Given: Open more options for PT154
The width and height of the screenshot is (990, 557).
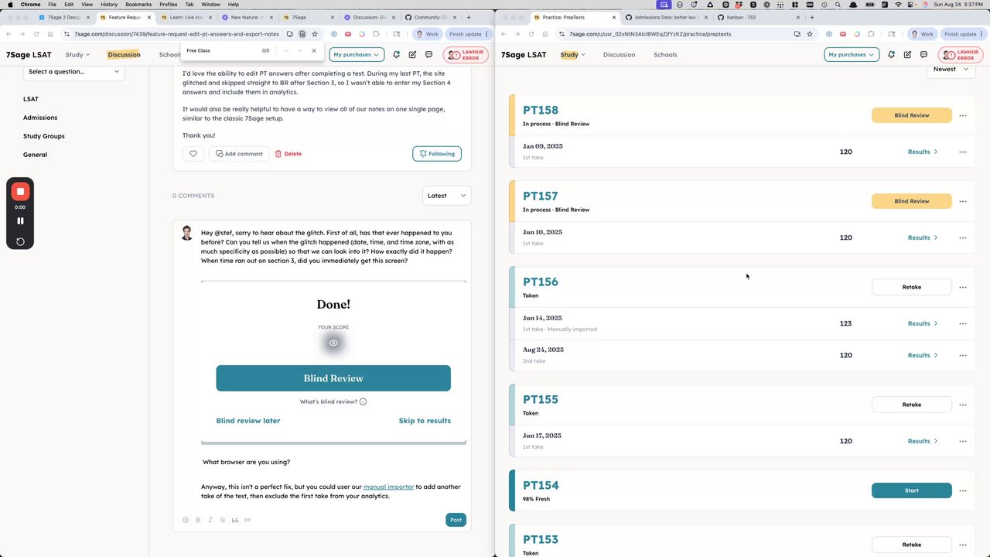Looking at the screenshot, I should click(x=963, y=490).
